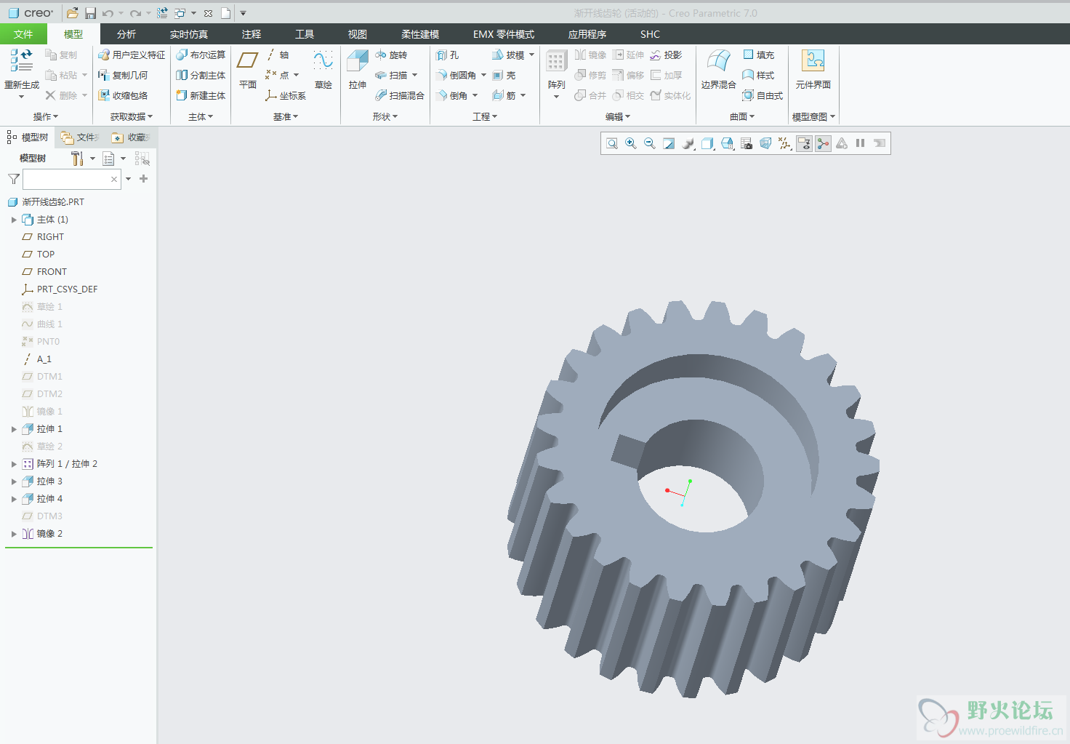This screenshot has width=1070, height=744.
Task: Switch to the 分析 ribbon tab
Action: point(126,34)
